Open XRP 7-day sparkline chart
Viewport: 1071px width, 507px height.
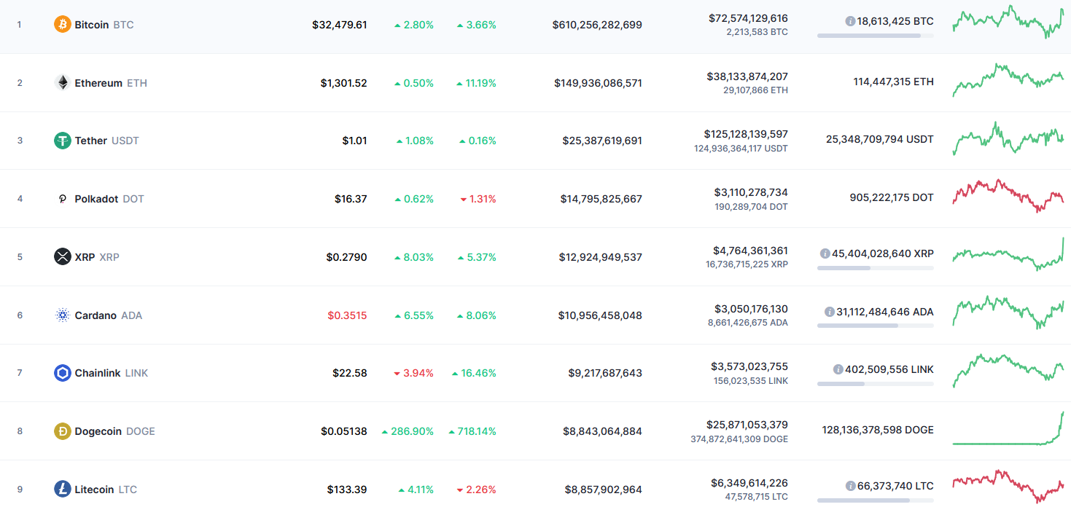coord(1008,254)
